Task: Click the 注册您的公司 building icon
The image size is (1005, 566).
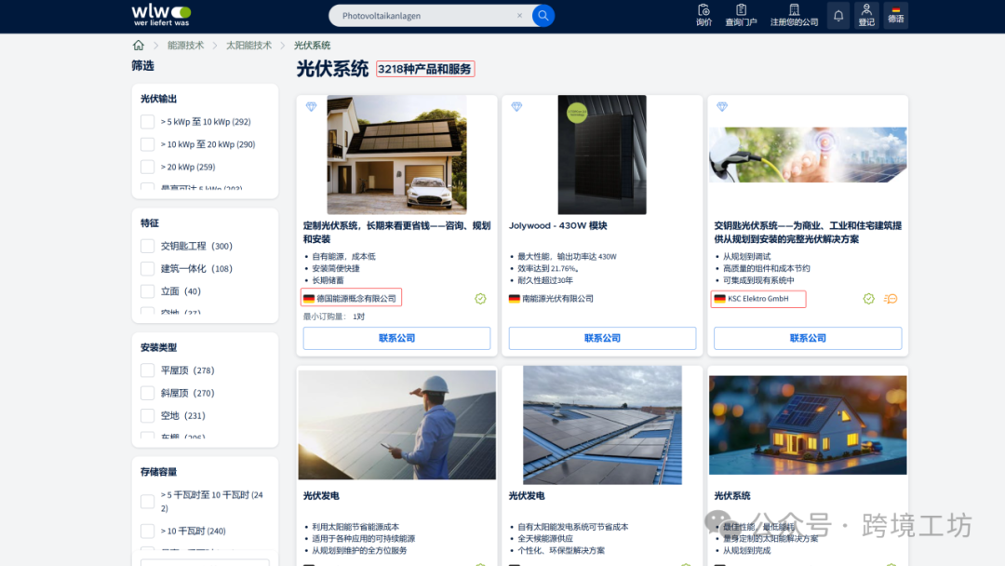Action: point(794,15)
